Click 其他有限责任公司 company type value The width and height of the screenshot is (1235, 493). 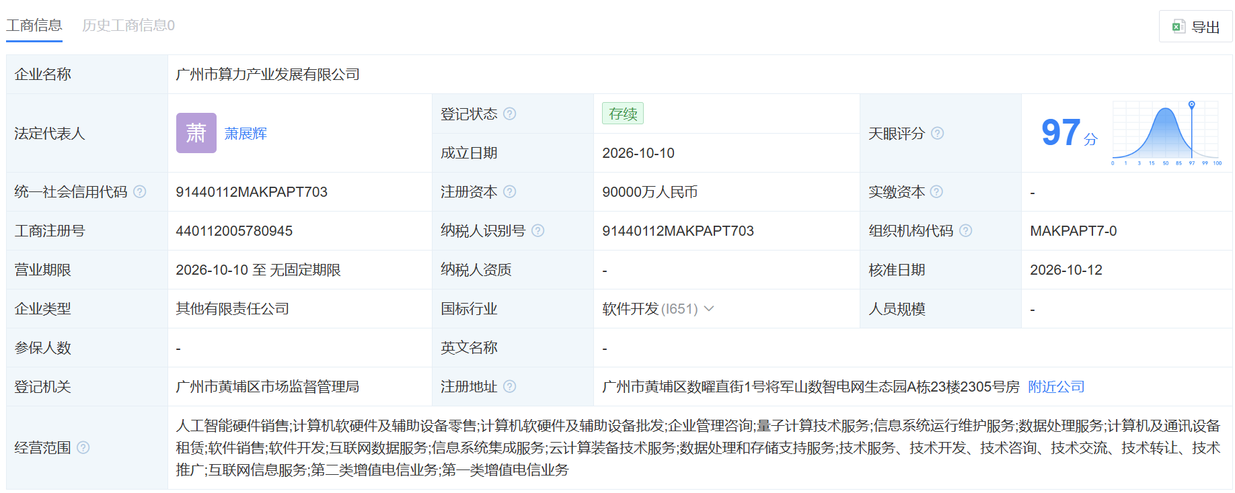[232, 309]
